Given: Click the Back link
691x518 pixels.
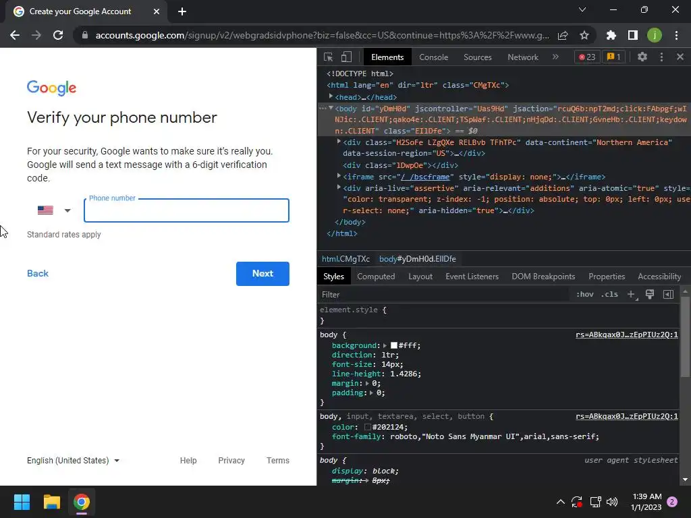Looking at the screenshot, I should (38, 274).
